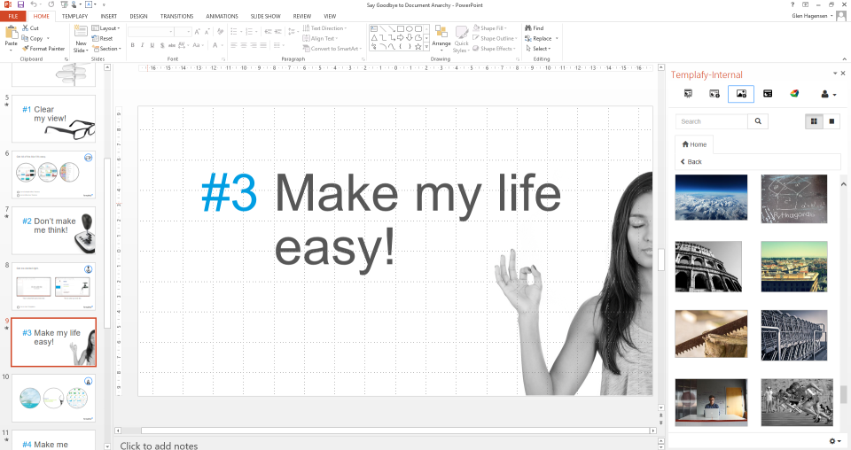The image size is (851, 450).
Task: Open the Section dropdown
Action: pyautogui.click(x=106, y=48)
